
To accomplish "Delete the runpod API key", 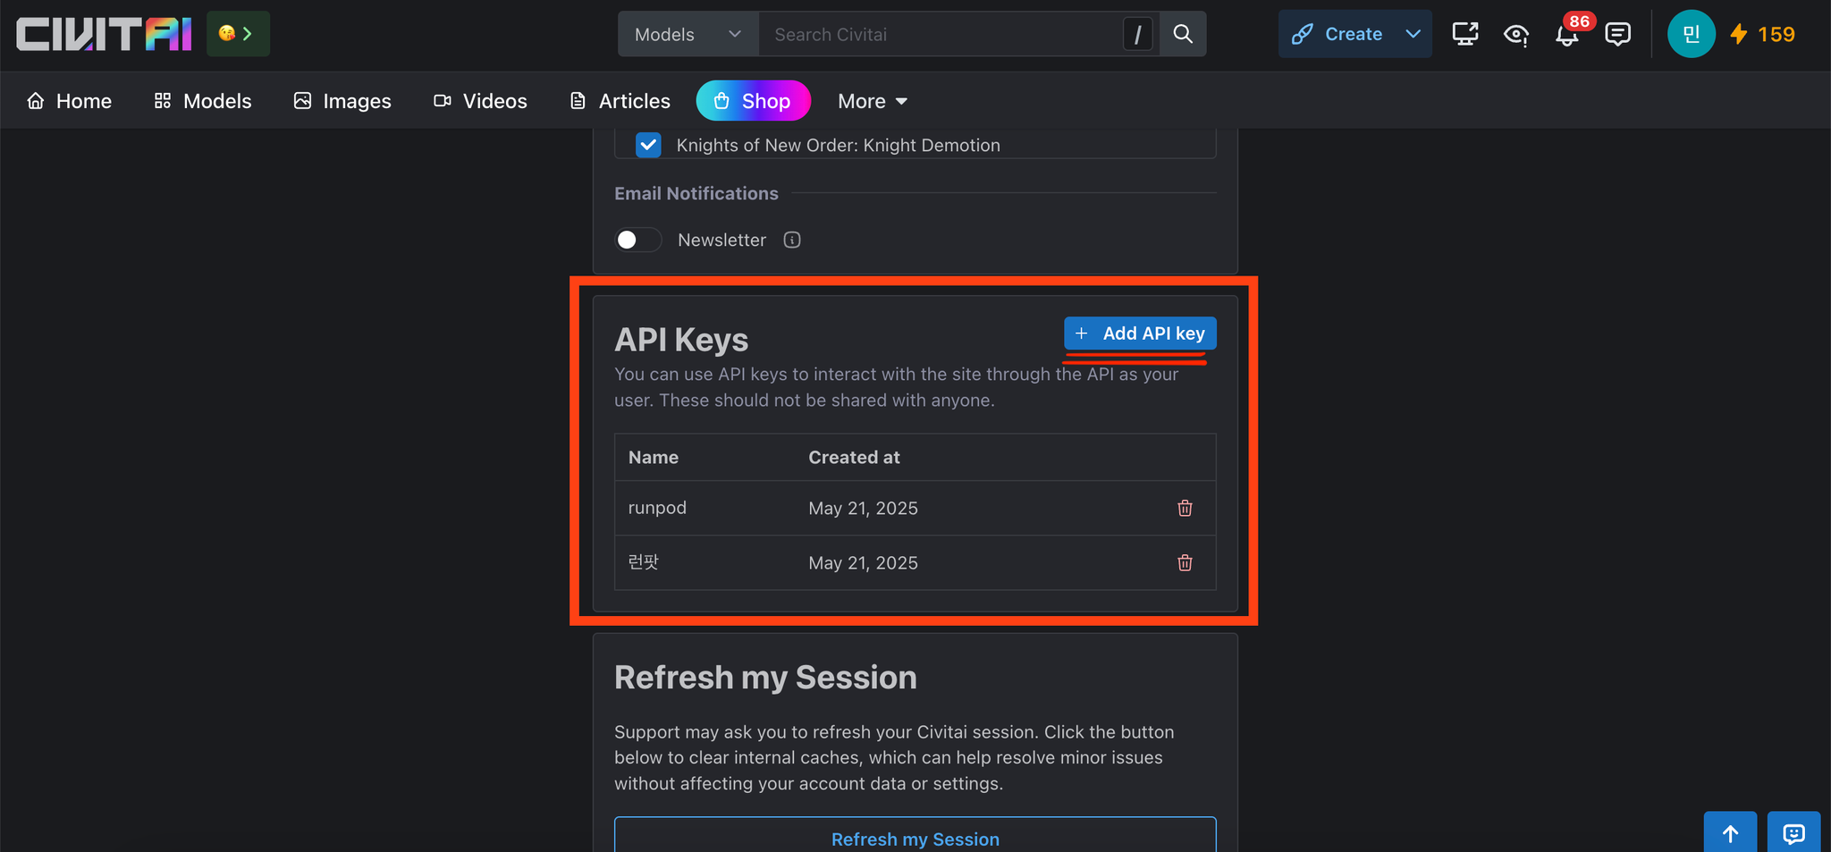I will point(1185,508).
